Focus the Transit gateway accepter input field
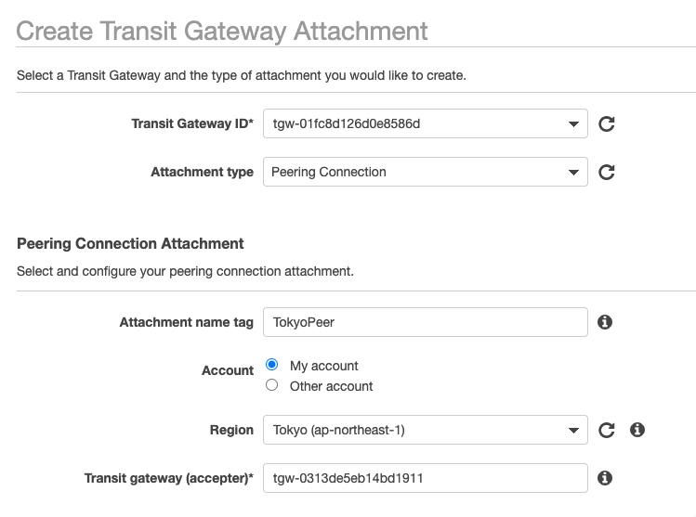 426,478
